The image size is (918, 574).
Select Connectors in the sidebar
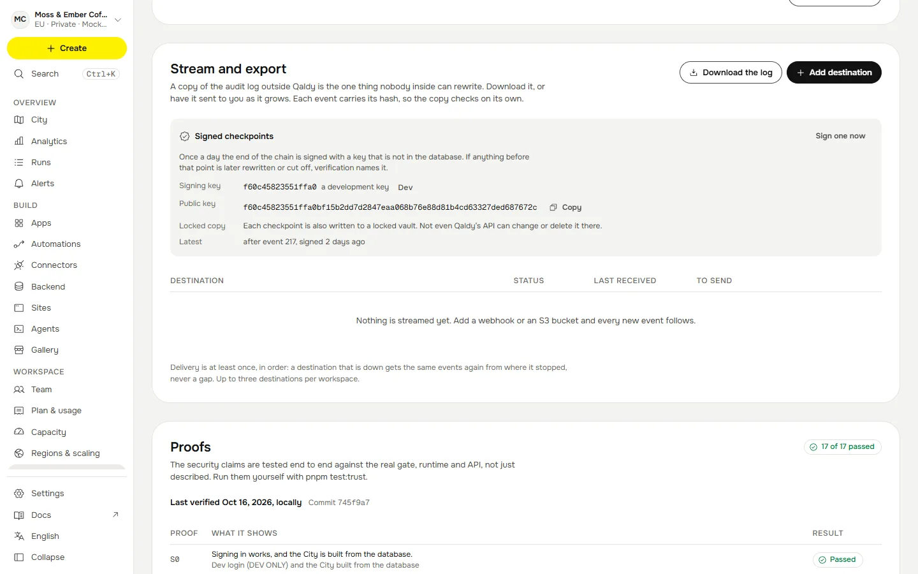[x=67, y=265]
